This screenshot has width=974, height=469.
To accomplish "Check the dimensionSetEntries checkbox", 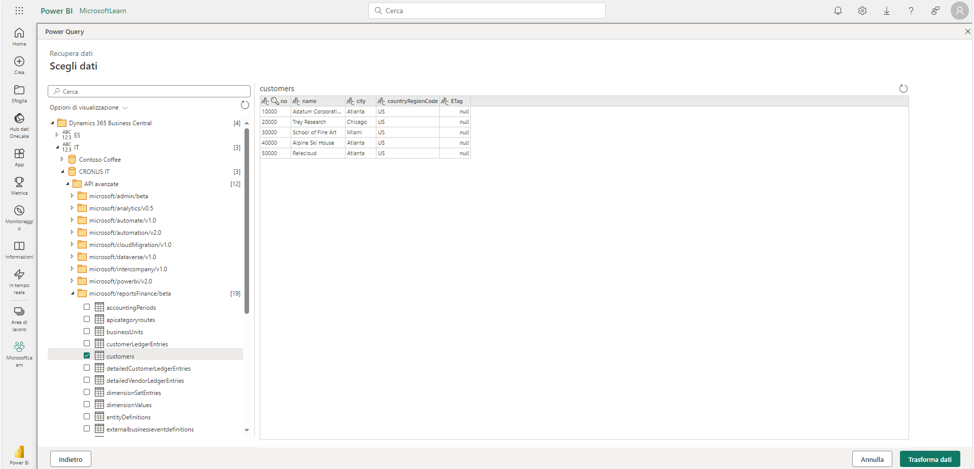I will point(87,392).
